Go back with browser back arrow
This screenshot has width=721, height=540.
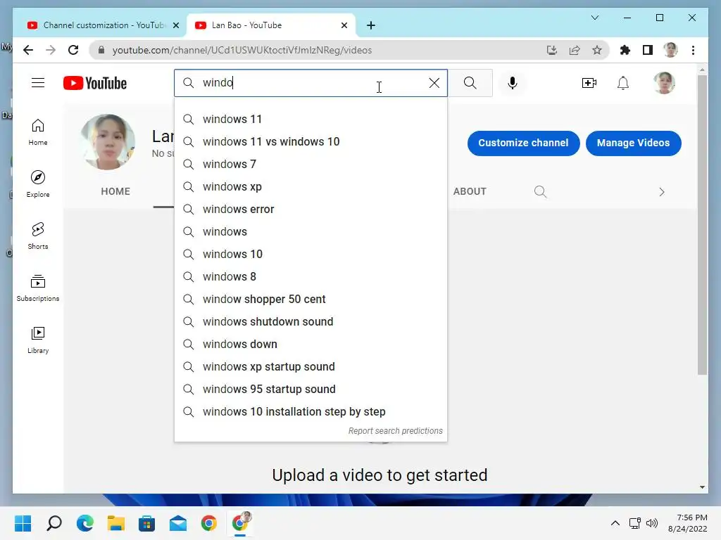point(28,50)
